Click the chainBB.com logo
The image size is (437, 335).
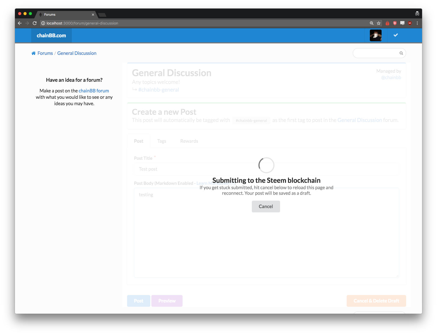pos(51,35)
